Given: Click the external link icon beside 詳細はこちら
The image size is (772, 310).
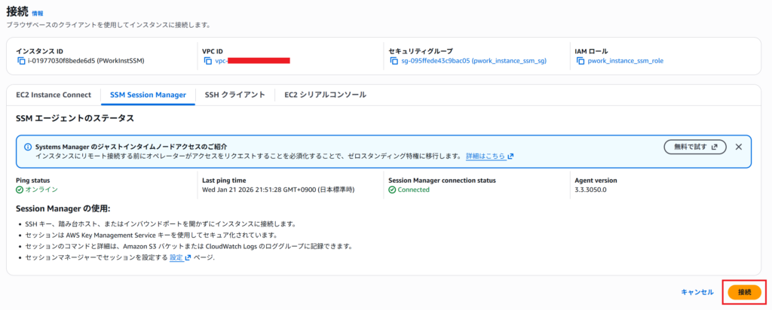Looking at the screenshot, I should pos(510,156).
